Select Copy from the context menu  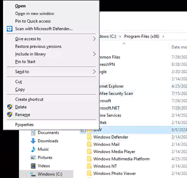pos(20,89)
